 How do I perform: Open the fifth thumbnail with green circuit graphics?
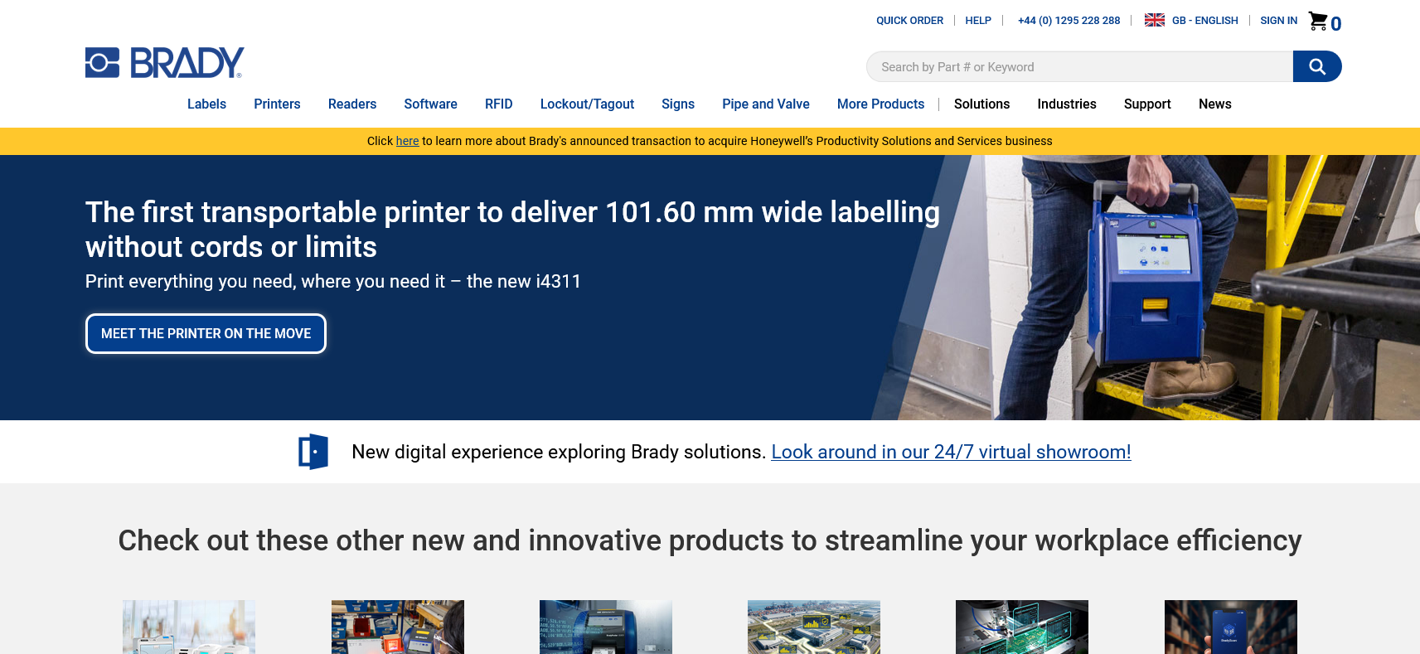point(1022,627)
